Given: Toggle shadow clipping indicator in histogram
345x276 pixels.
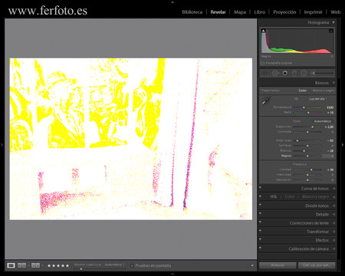Looking at the screenshot, I should 264,31.
